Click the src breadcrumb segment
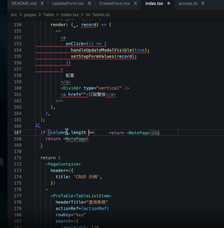This screenshot has width=224, height=228. click(x=14, y=15)
